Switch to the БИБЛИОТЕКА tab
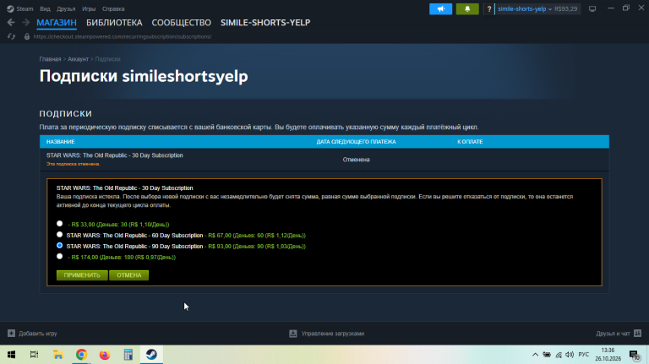Image resolution: width=649 pixels, height=364 pixels. coord(114,23)
